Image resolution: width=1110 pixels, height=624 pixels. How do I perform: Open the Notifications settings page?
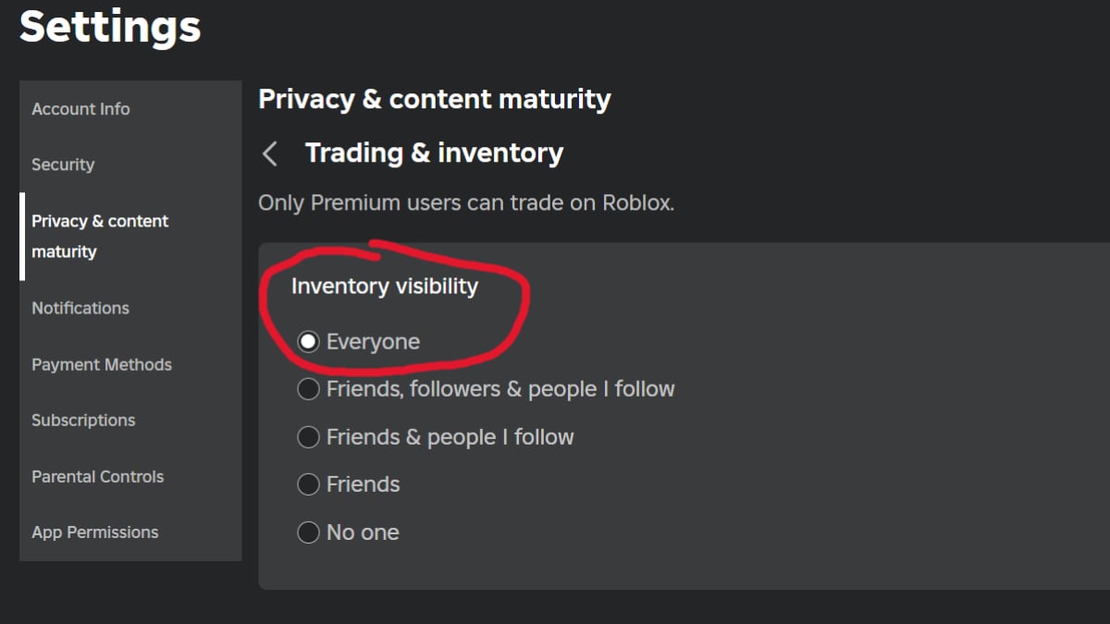pos(80,308)
